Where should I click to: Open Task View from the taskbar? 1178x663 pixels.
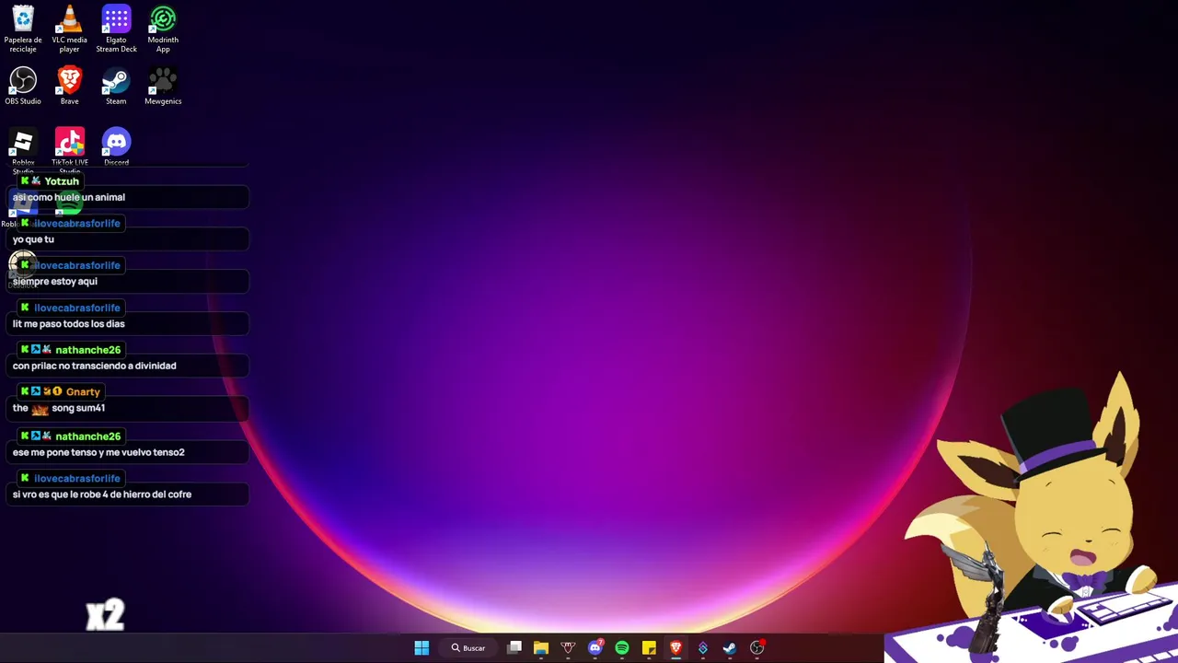click(514, 648)
